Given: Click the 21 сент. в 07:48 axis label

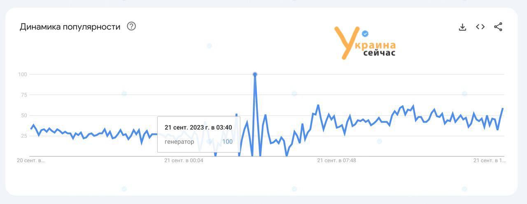Looking at the screenshot, I should 336,160.
